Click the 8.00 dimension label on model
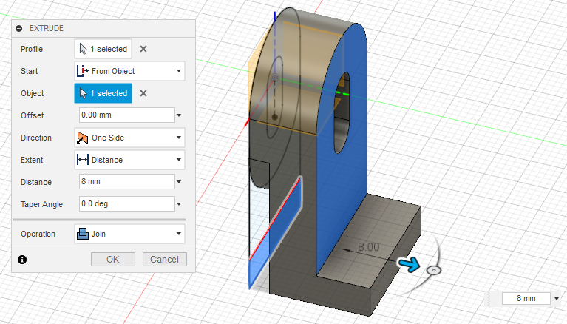This screenshot has width=567, height=324. pyautogui.click(x=368, y=247)
